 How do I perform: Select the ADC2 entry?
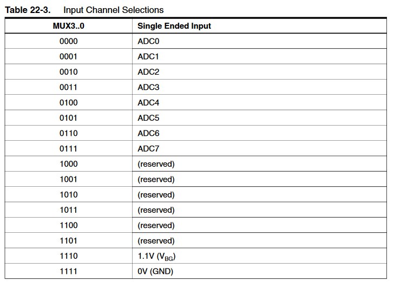pos(148,72)
